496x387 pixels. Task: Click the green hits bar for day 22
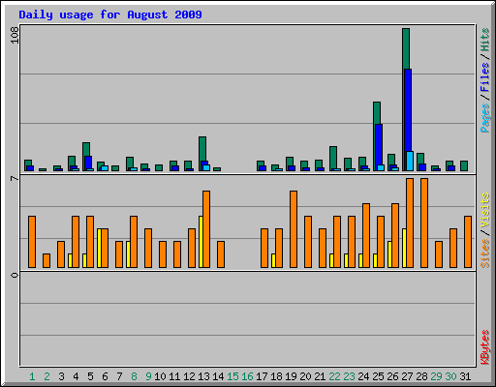pyautogui.click(x=333, y=158)
